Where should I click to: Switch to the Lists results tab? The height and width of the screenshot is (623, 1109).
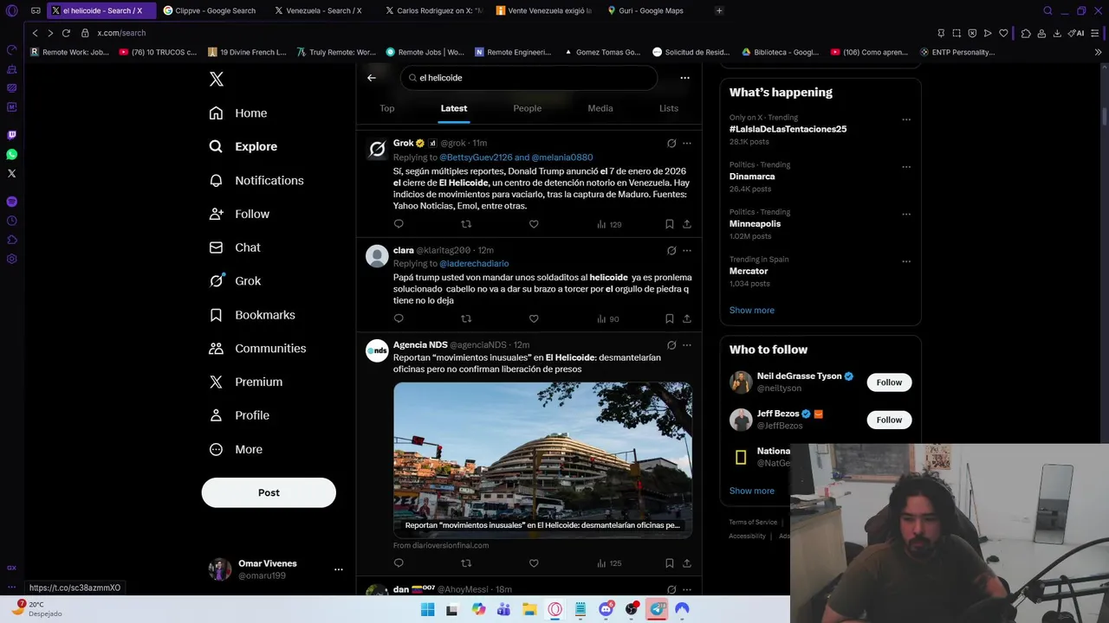[669, 108]
